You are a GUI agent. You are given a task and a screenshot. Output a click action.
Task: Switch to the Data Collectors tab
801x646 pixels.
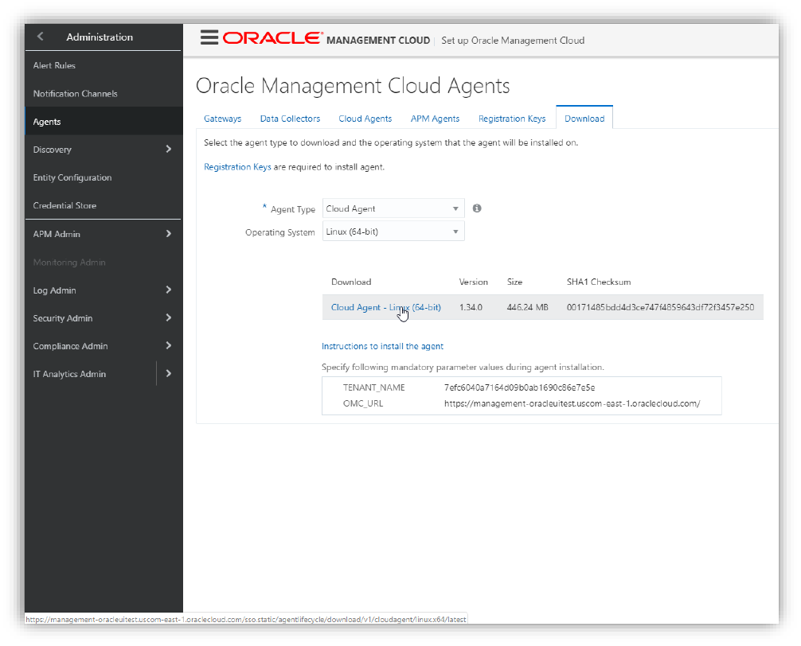coord(290,119)
